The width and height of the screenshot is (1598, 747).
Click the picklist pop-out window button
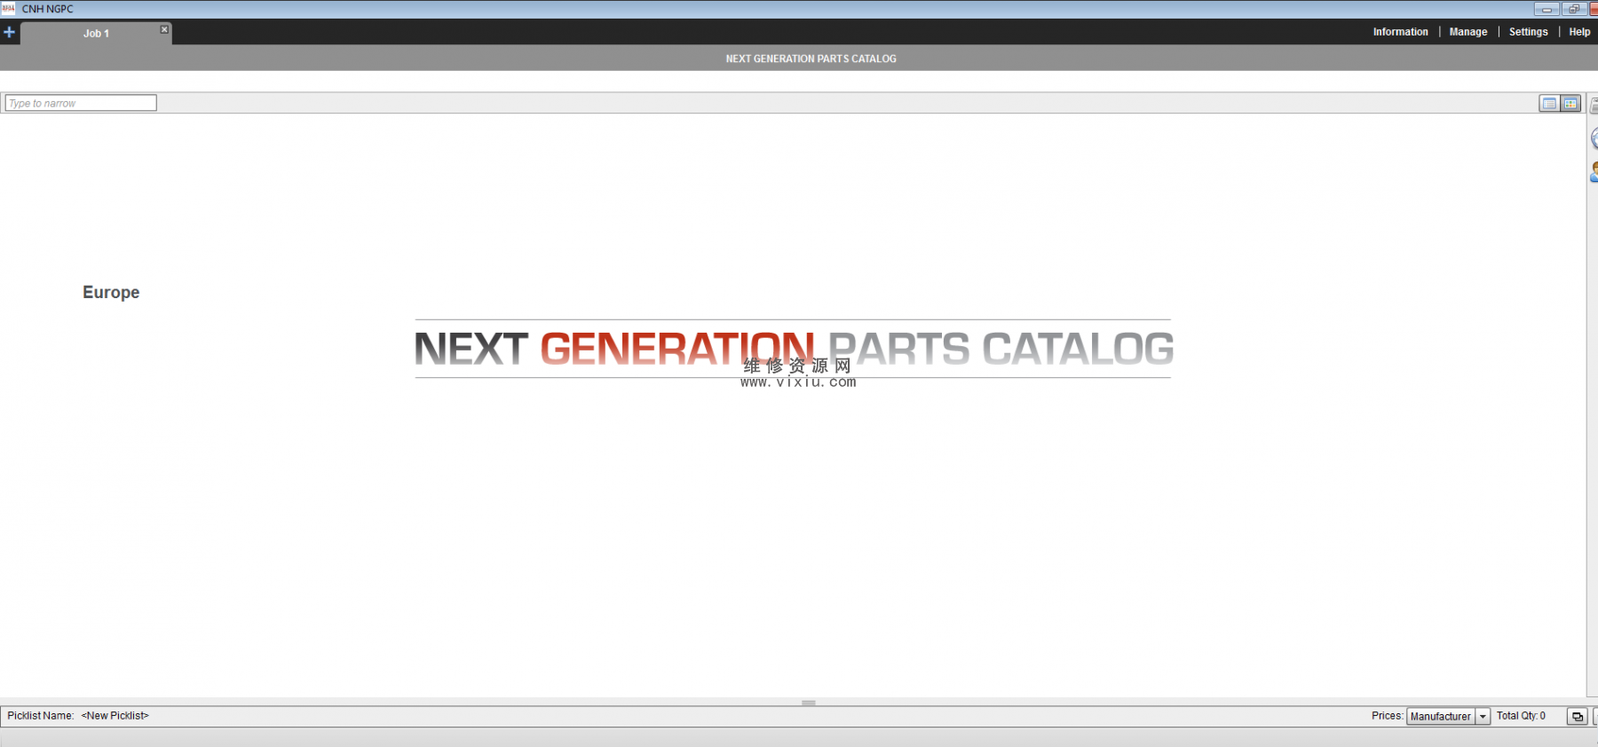pyautogui.click(x=1577, y=717)
